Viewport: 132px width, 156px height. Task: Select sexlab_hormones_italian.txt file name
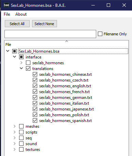(x=64, y=103)
